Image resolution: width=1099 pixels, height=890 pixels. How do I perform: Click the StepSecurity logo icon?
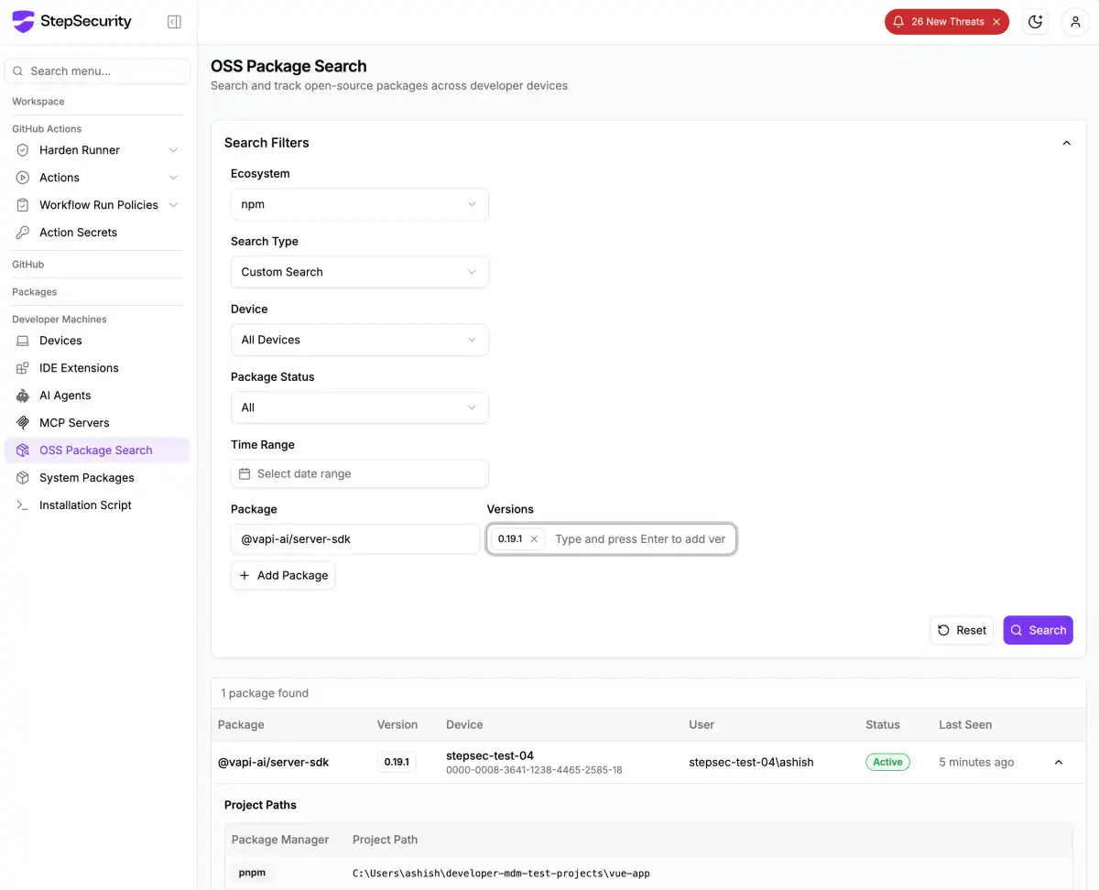click(23, 21)
